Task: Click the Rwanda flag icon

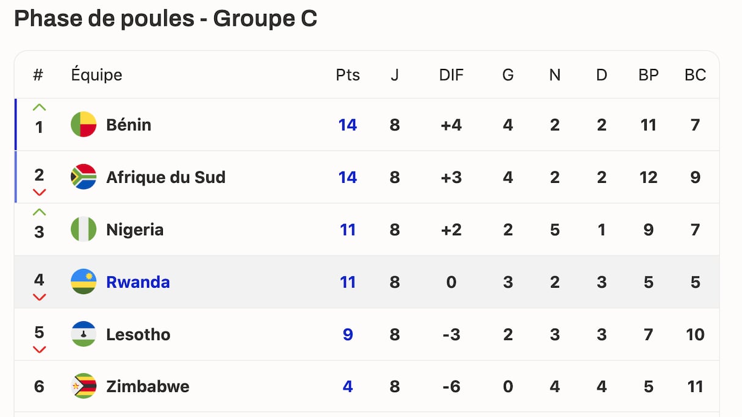Action: tap(84, 282)
